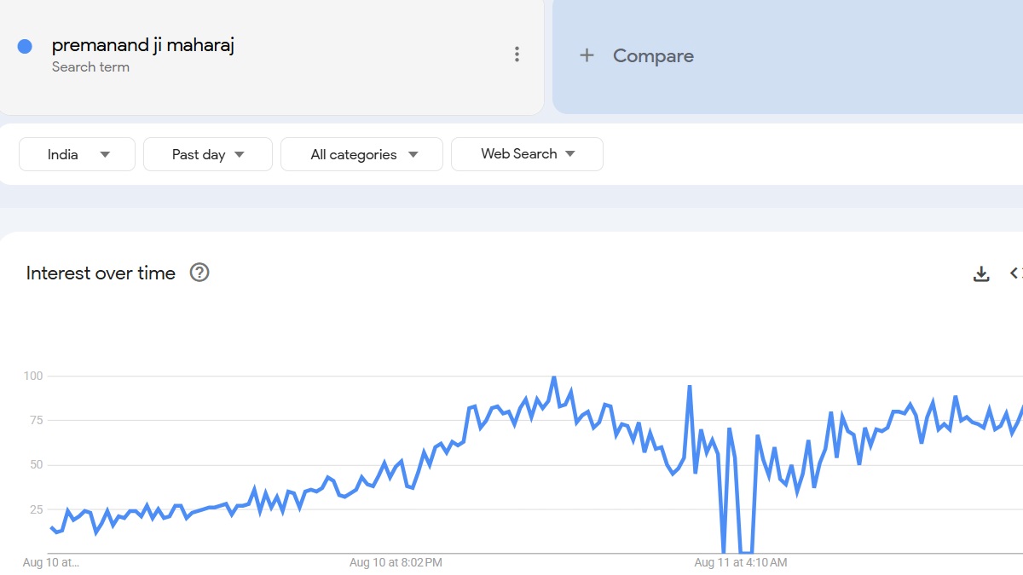Image resolution: width=1023 pixels, height=575 pixels.
Task: Click the first Aug 10 x-axis label
Action: [50, 563]
